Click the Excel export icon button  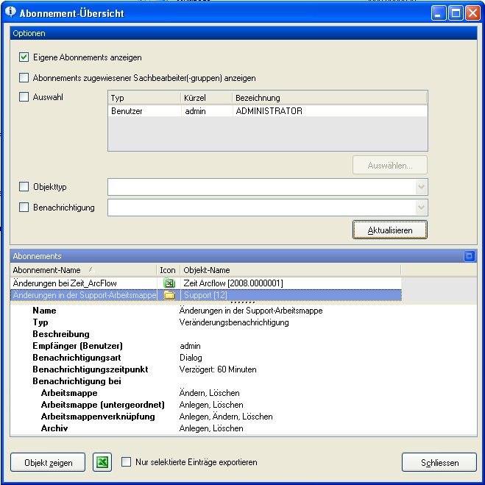(x=102, y=462)
